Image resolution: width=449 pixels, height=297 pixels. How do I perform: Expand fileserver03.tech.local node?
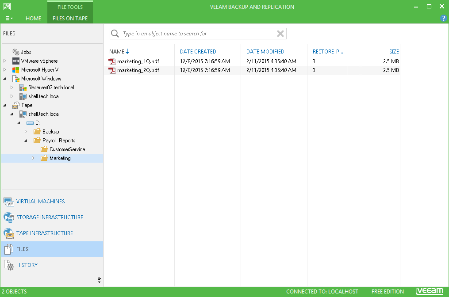12,88
